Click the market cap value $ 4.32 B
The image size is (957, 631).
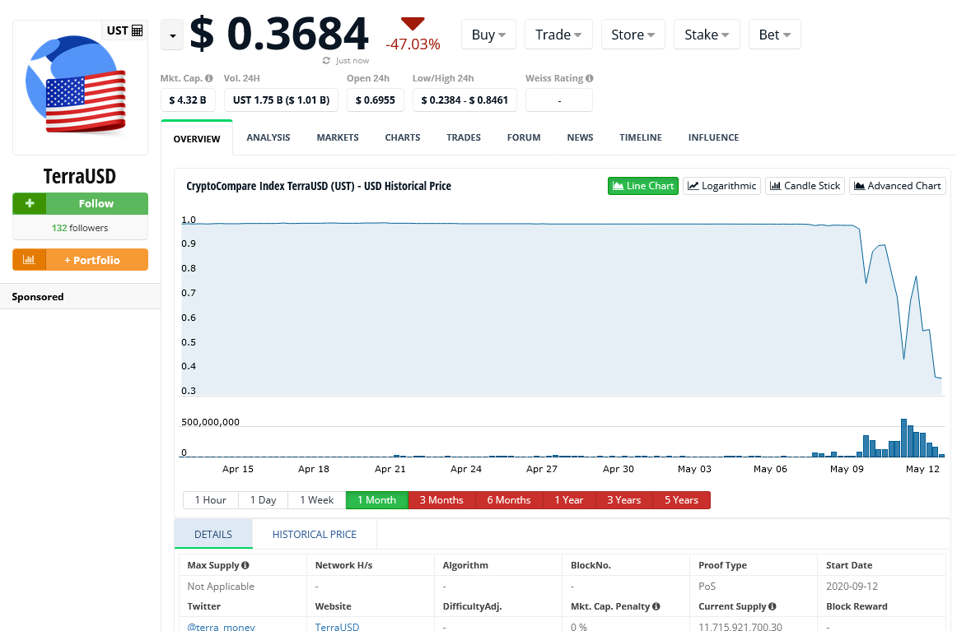point(188,100)
